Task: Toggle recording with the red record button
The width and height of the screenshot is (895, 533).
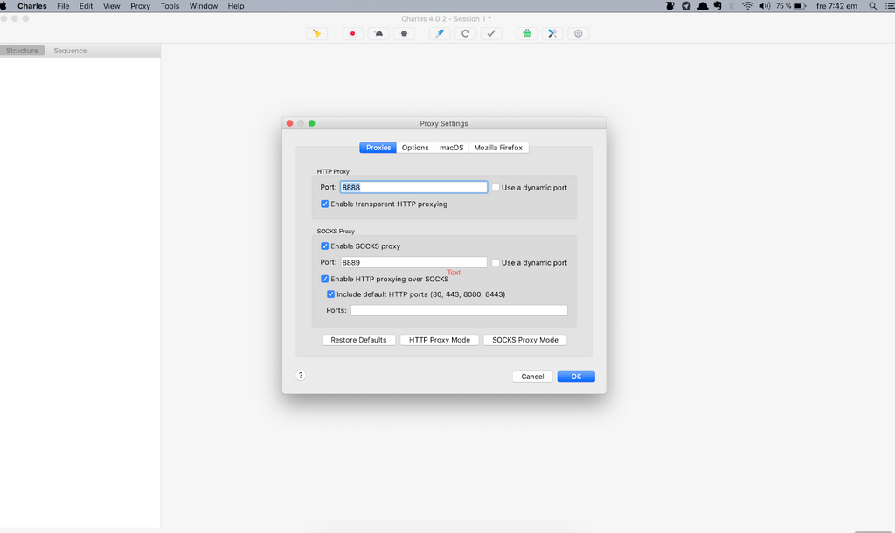Action: [352, 34]
